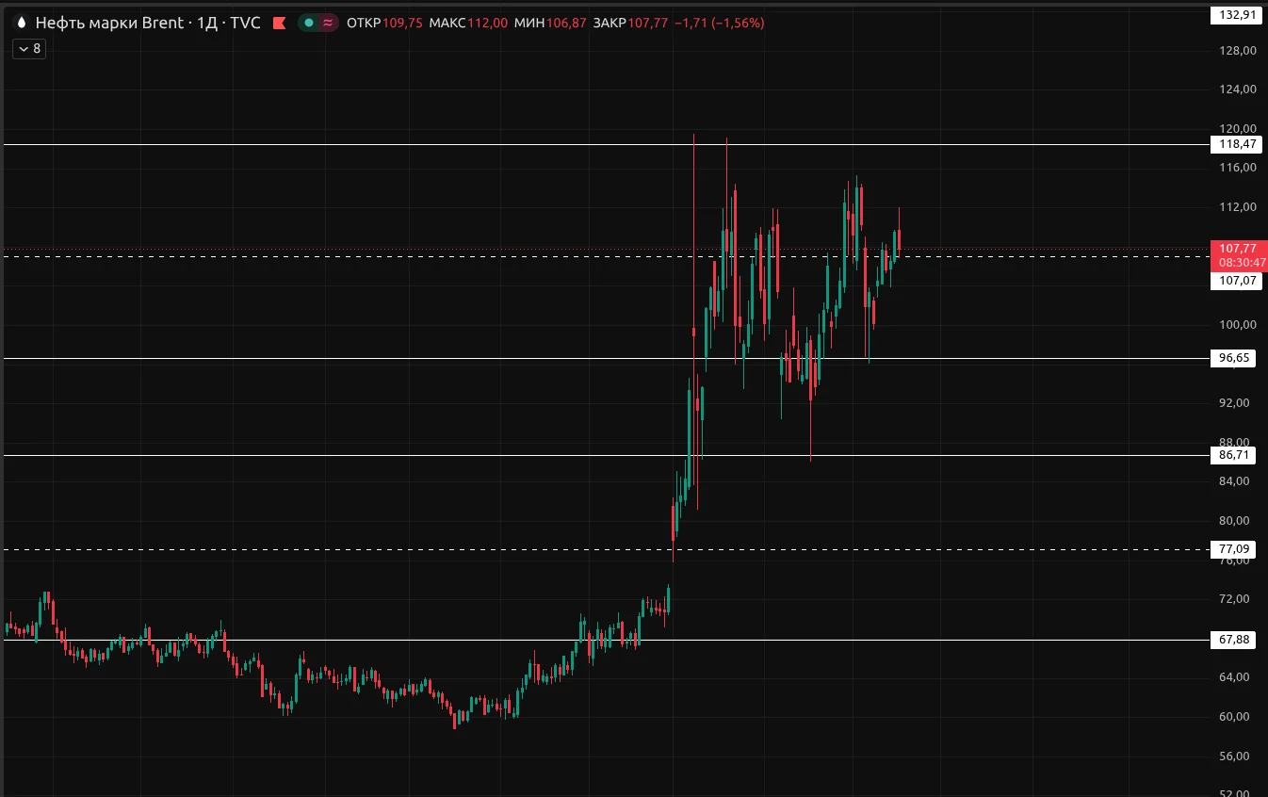Expand the collapsed indicators legend showing 8

[29, 48]
